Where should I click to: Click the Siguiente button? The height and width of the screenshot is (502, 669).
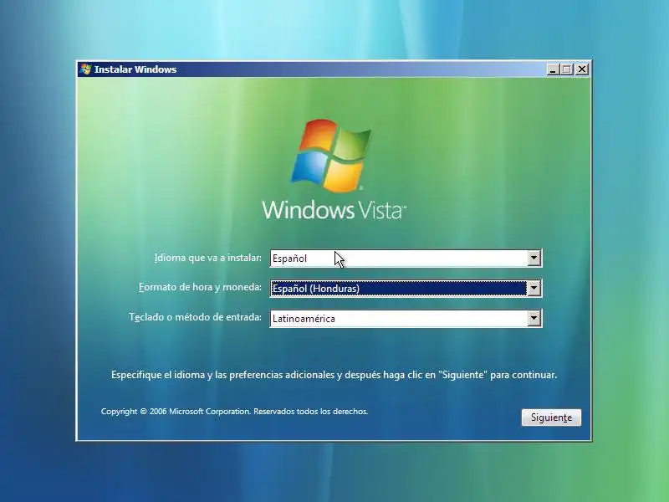tap(551, 417)
